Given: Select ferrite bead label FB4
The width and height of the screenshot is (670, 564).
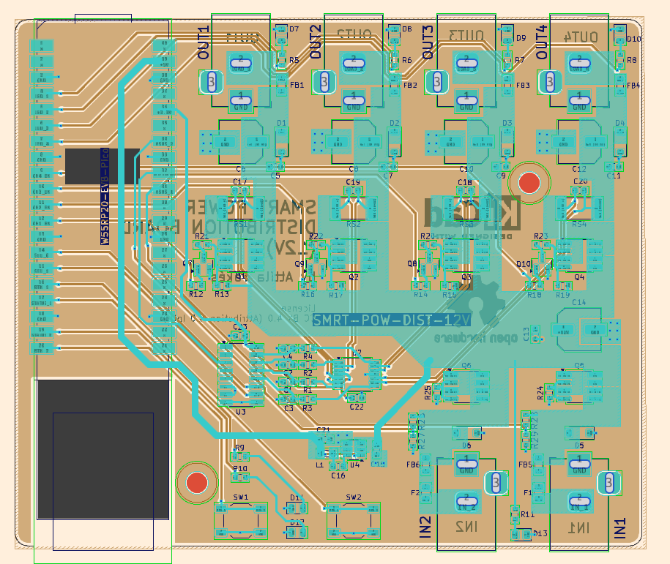Looking at the screenshot, I should click(633, 86).
